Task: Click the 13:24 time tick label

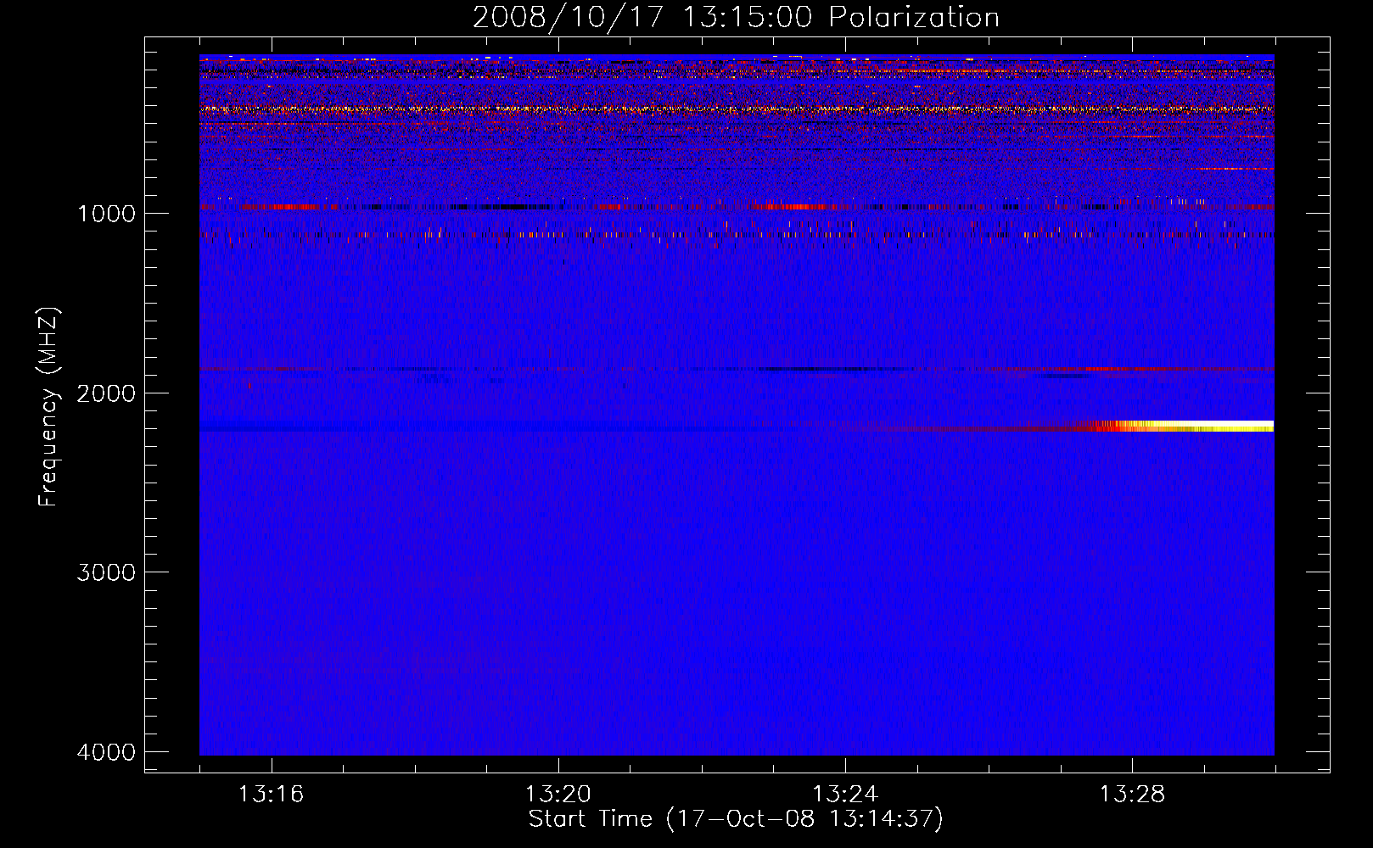Action: 845,795
